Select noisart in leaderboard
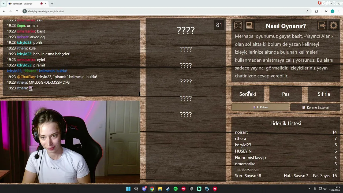The image size is (343, 193). click(241, 132)
